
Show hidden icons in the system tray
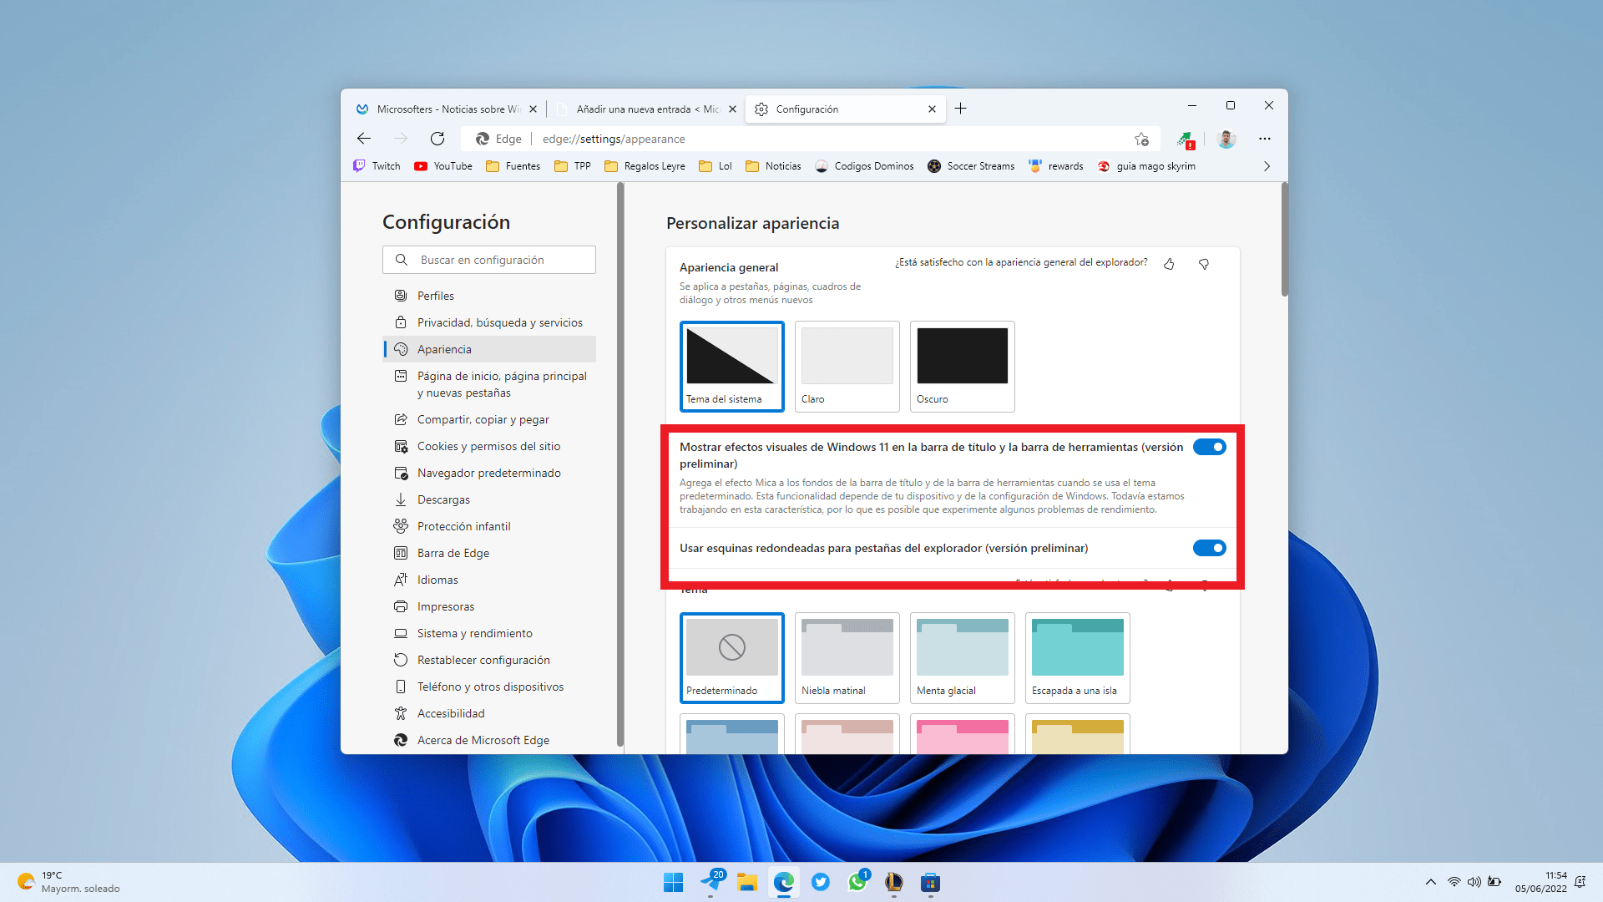(x=1430, y=881)
